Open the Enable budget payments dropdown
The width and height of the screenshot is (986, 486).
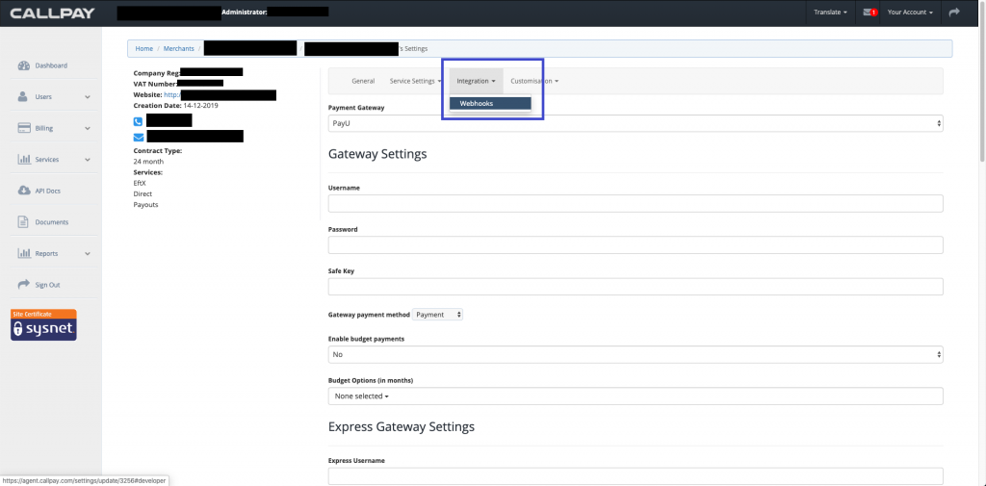[636, 354]
